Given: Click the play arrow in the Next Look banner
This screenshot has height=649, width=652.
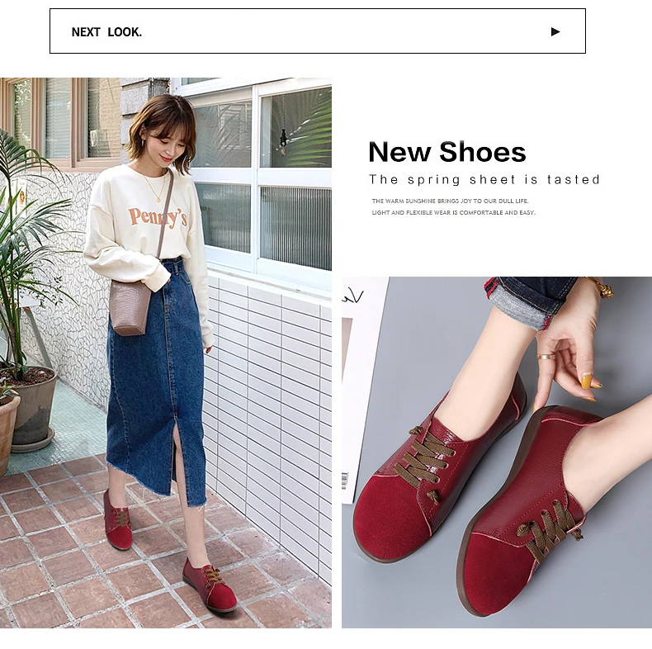Looking at the screenshot, I should pos(555,31).
